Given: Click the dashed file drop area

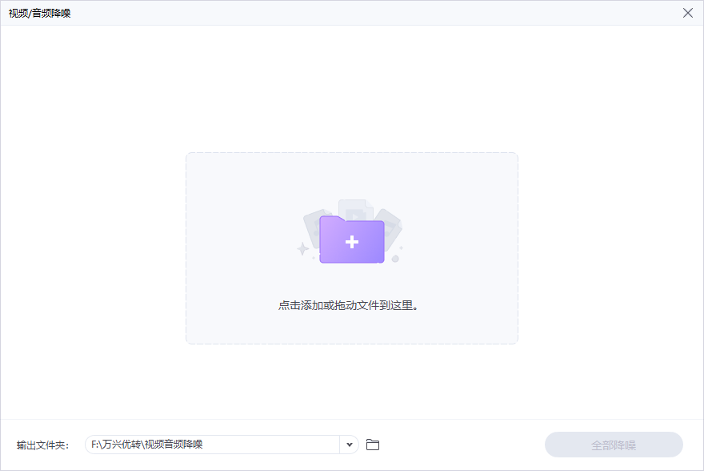Looking at the screenshot, I should point(352,247).
